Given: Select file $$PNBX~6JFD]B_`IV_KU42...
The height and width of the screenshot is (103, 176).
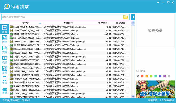Looking at the screenshot, I should click(70, 30).
